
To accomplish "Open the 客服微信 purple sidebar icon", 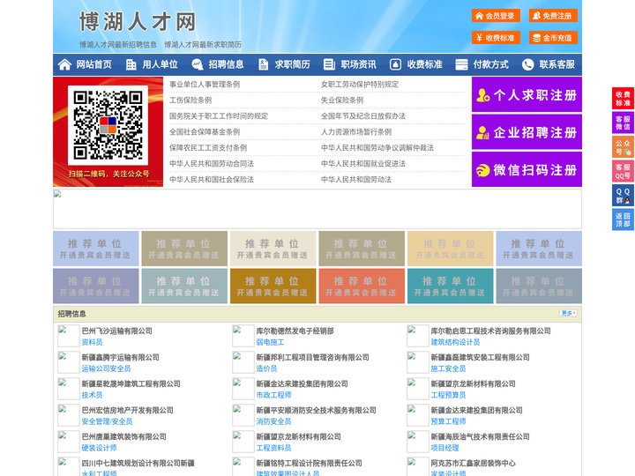I will pyautogui.click(x=623, y=123).
